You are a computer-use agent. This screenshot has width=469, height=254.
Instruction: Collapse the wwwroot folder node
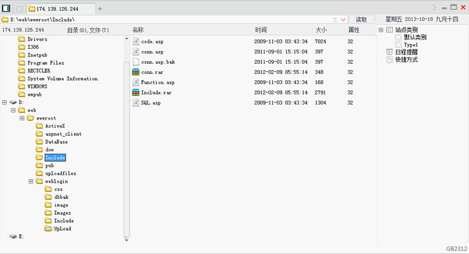tap(22, 118)
